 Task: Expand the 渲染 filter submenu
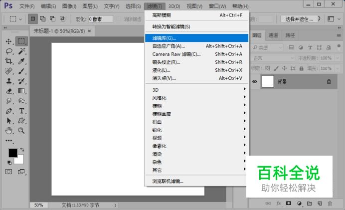[x=196, y=154]
